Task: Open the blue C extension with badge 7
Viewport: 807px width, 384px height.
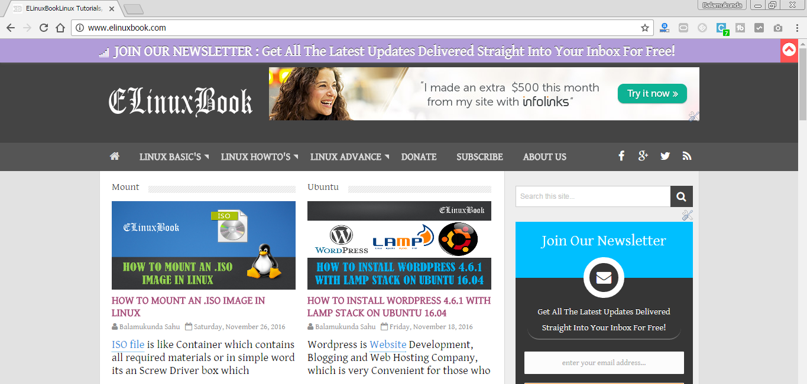Action: click(721, 28)
